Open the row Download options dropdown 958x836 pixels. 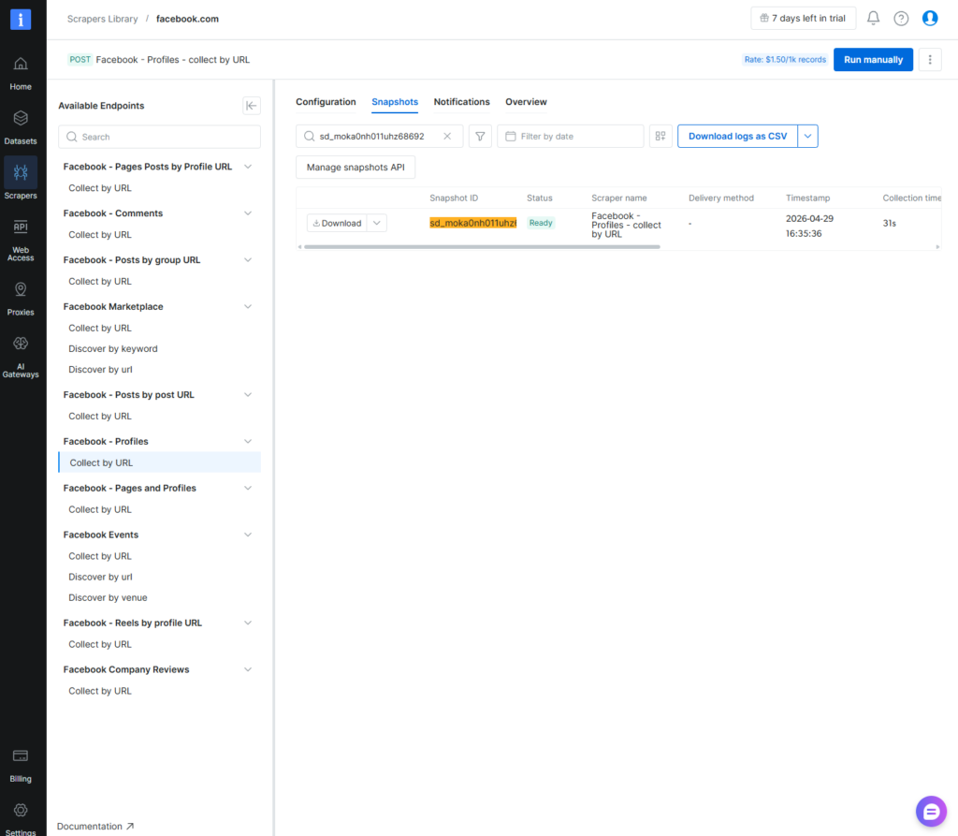coord(377,223)
